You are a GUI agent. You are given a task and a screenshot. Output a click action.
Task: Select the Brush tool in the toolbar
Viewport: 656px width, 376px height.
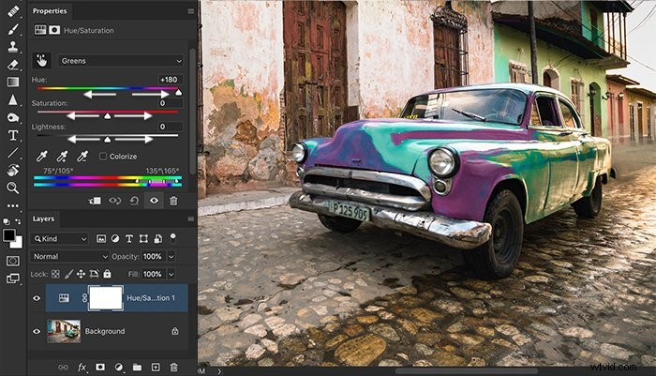click(x=13, y=29)
